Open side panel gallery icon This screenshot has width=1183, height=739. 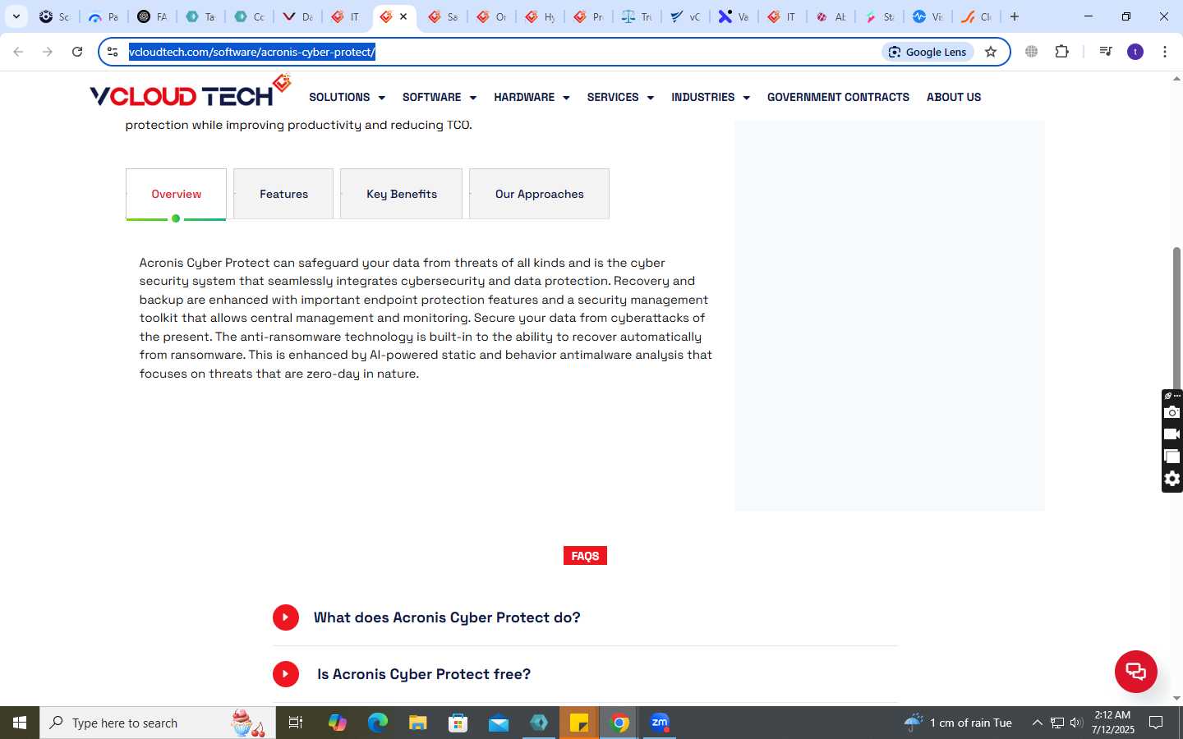click(1172, 457)
